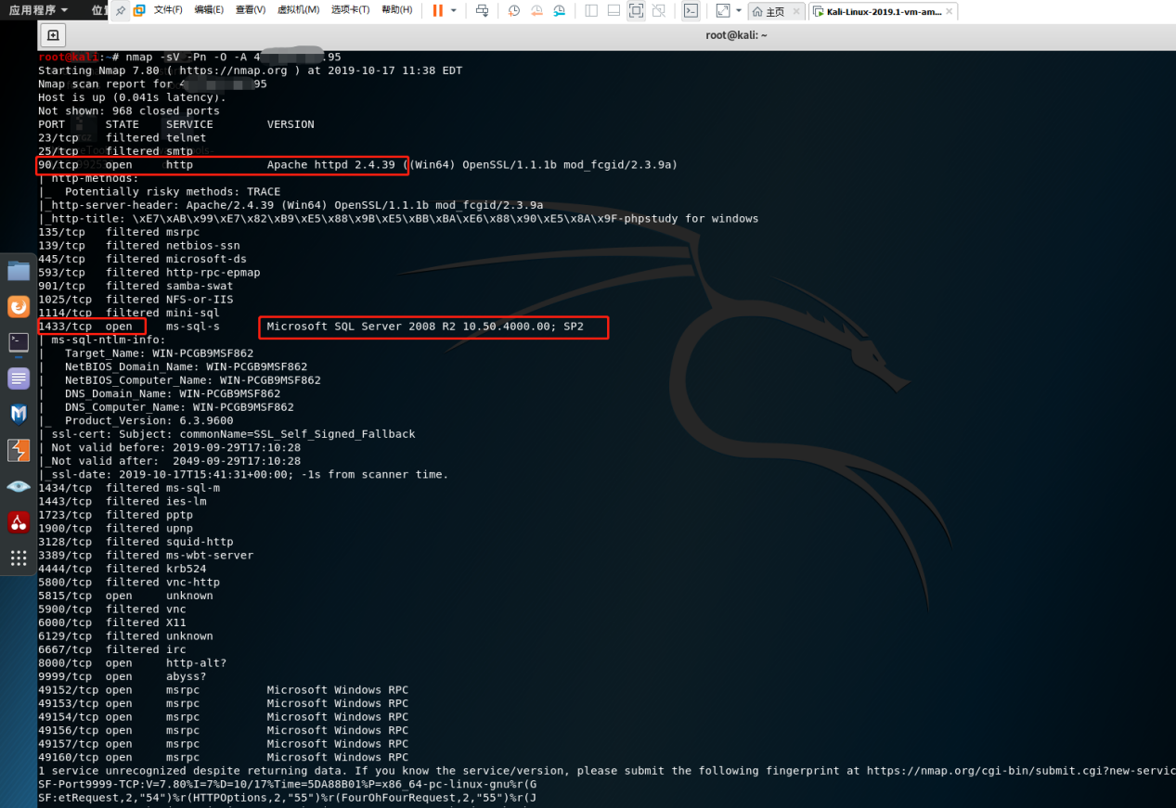Open the 应用程序 applications menu

38,10
